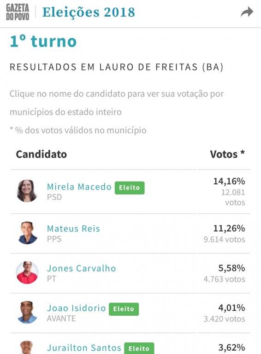Click the Eleito badge beside Jurailton Santos
This screenshot has height=354, width=261.
[139, 348]
